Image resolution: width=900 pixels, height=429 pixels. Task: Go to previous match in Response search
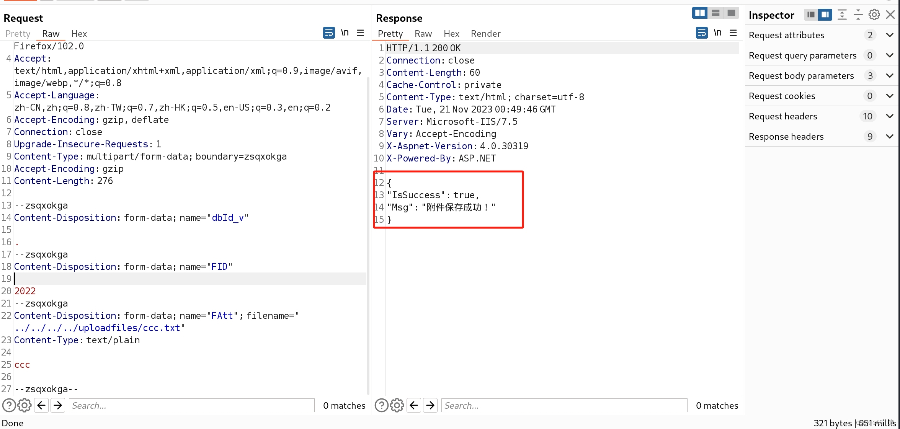tap(414, 405)
